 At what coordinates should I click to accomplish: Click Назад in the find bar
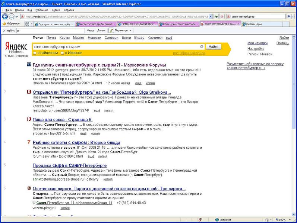click(90, 30)
